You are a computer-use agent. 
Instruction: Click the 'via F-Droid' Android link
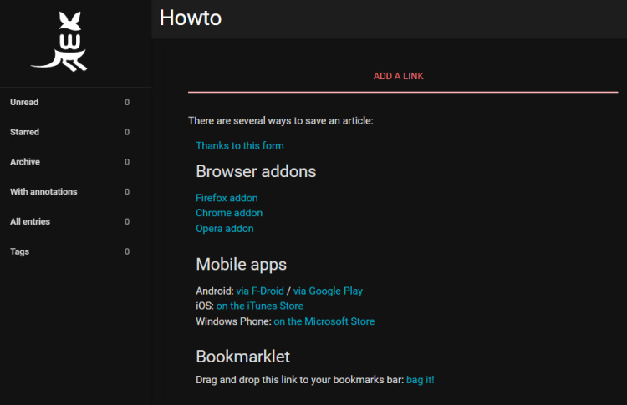(260, 291)
